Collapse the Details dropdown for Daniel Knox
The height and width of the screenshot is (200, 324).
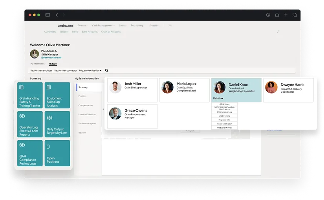[x=218, y=98]
